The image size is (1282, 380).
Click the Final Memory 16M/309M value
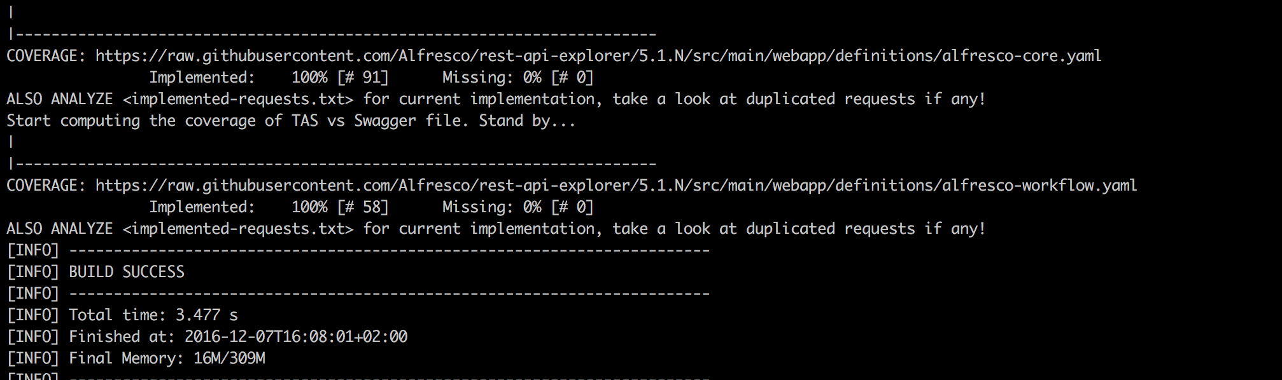point(229,358)
